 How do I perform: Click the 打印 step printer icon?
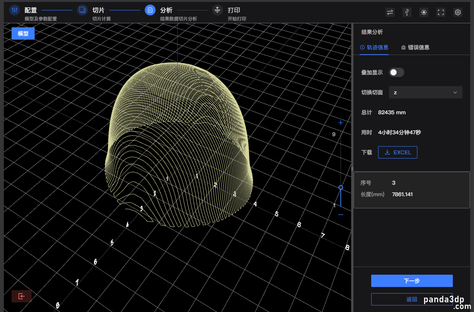[x=218, y=10]
